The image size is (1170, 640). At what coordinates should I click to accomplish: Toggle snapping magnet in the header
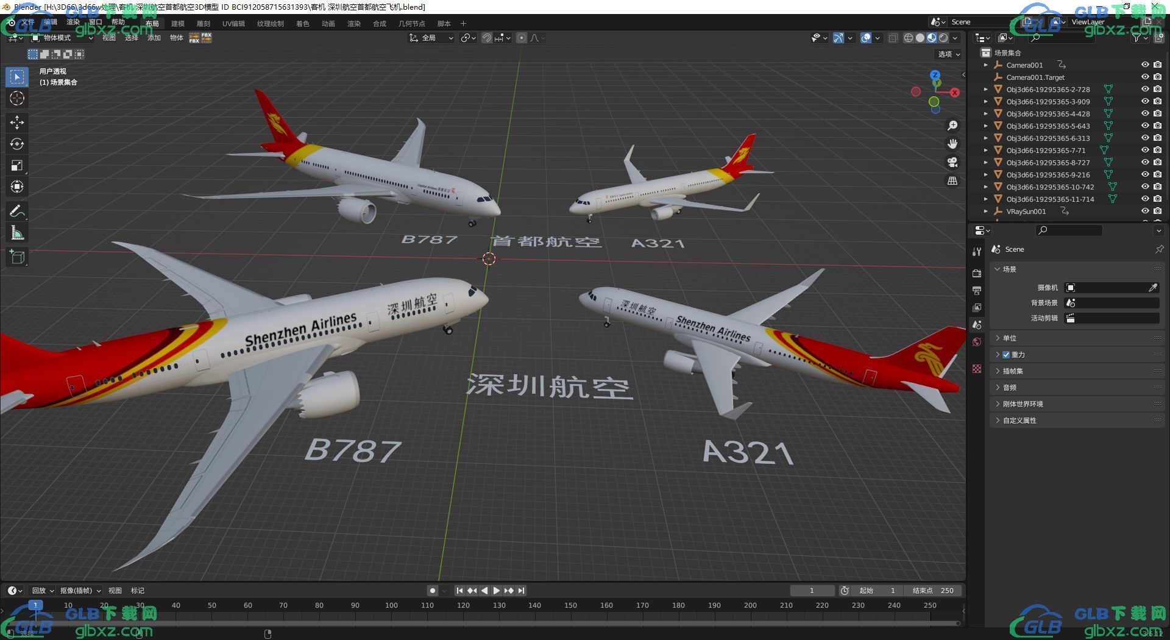point(487,38)
